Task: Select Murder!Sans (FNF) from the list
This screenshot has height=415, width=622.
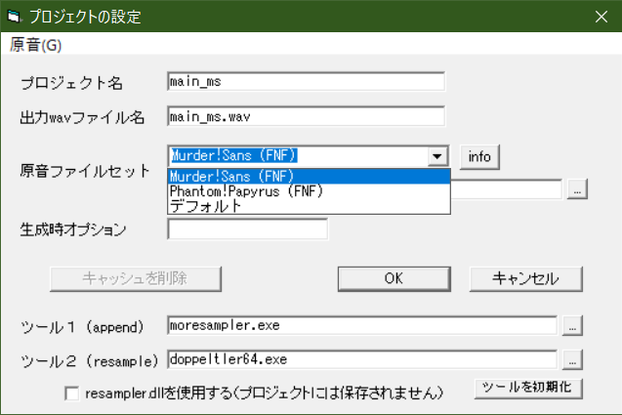Action: tap(309, 177)
